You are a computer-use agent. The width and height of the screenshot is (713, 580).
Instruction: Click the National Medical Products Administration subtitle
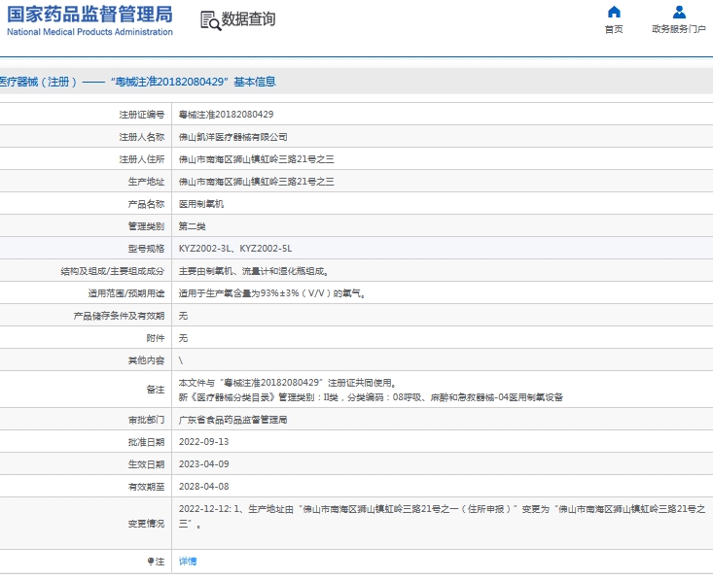pyautogui.click(x=89, y=32)
